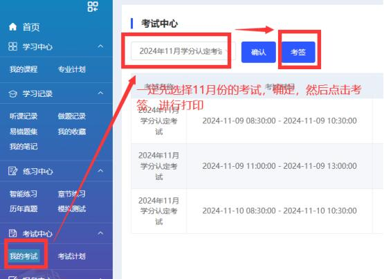Open the 2024年11月学分认定考试 dropdown

(183, 51)
